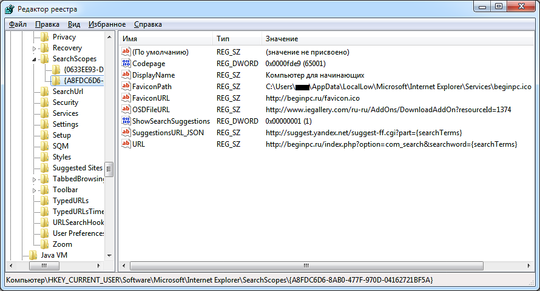Click the Settings folder icon
Screen dimensions: 540x291
45,124
